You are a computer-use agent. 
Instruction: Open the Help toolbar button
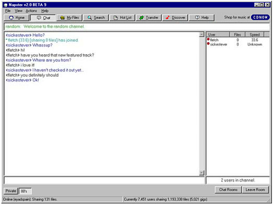(201, 18)
